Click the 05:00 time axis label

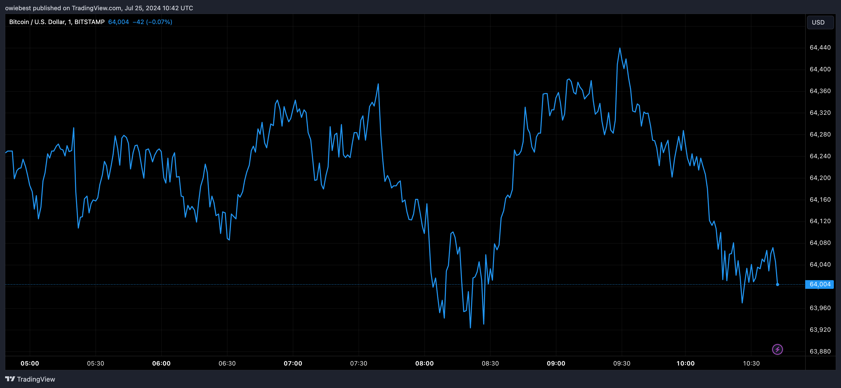pyautogui.click(x=30, y=363)
